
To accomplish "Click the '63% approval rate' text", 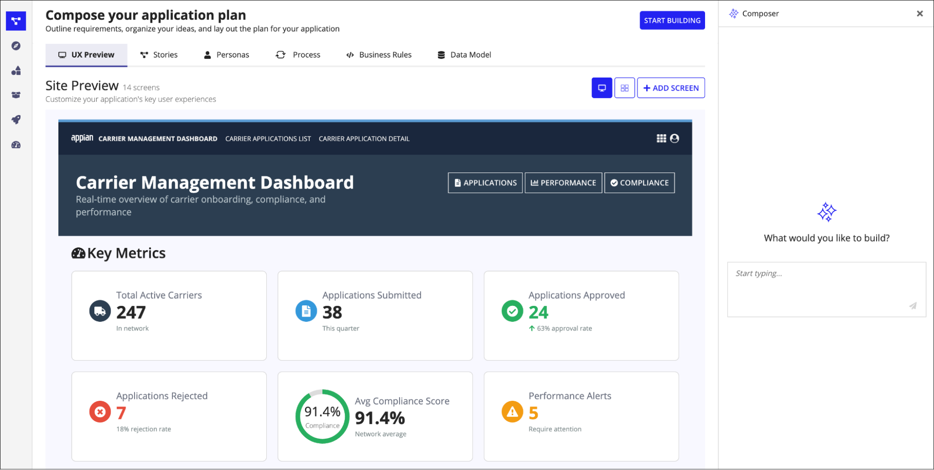I will click(564, 328).
